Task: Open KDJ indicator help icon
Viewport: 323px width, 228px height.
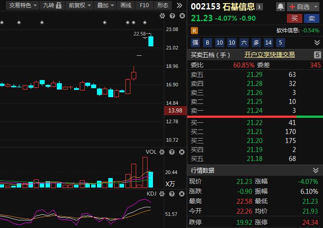Action: (x=172, y=194)
